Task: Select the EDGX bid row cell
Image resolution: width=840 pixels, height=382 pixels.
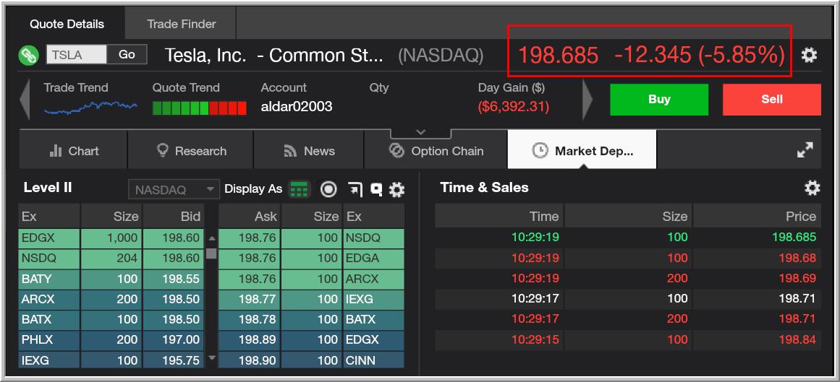Action: (48, 238)
